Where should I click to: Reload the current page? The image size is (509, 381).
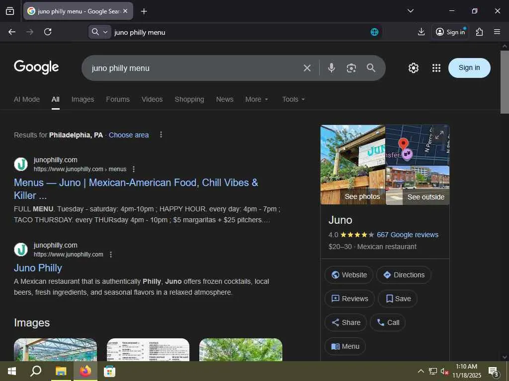click(x=48, y=32)
